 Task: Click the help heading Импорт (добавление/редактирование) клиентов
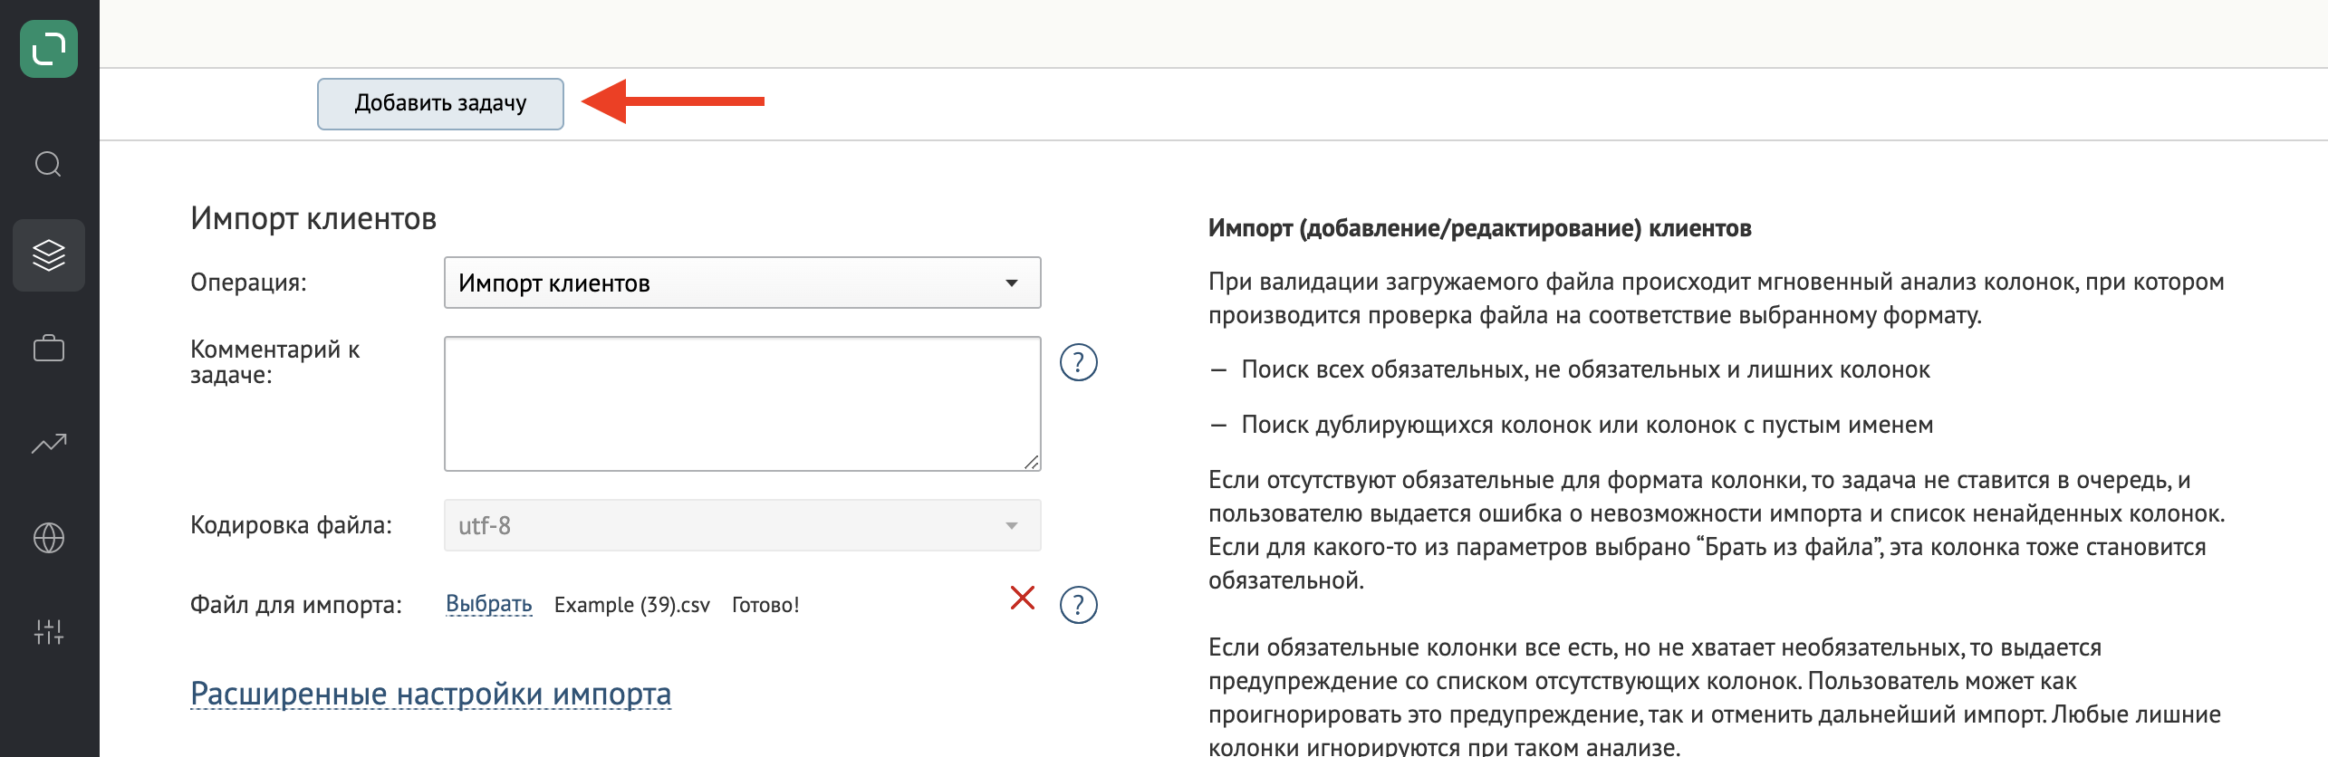[x=1479, y=228]
